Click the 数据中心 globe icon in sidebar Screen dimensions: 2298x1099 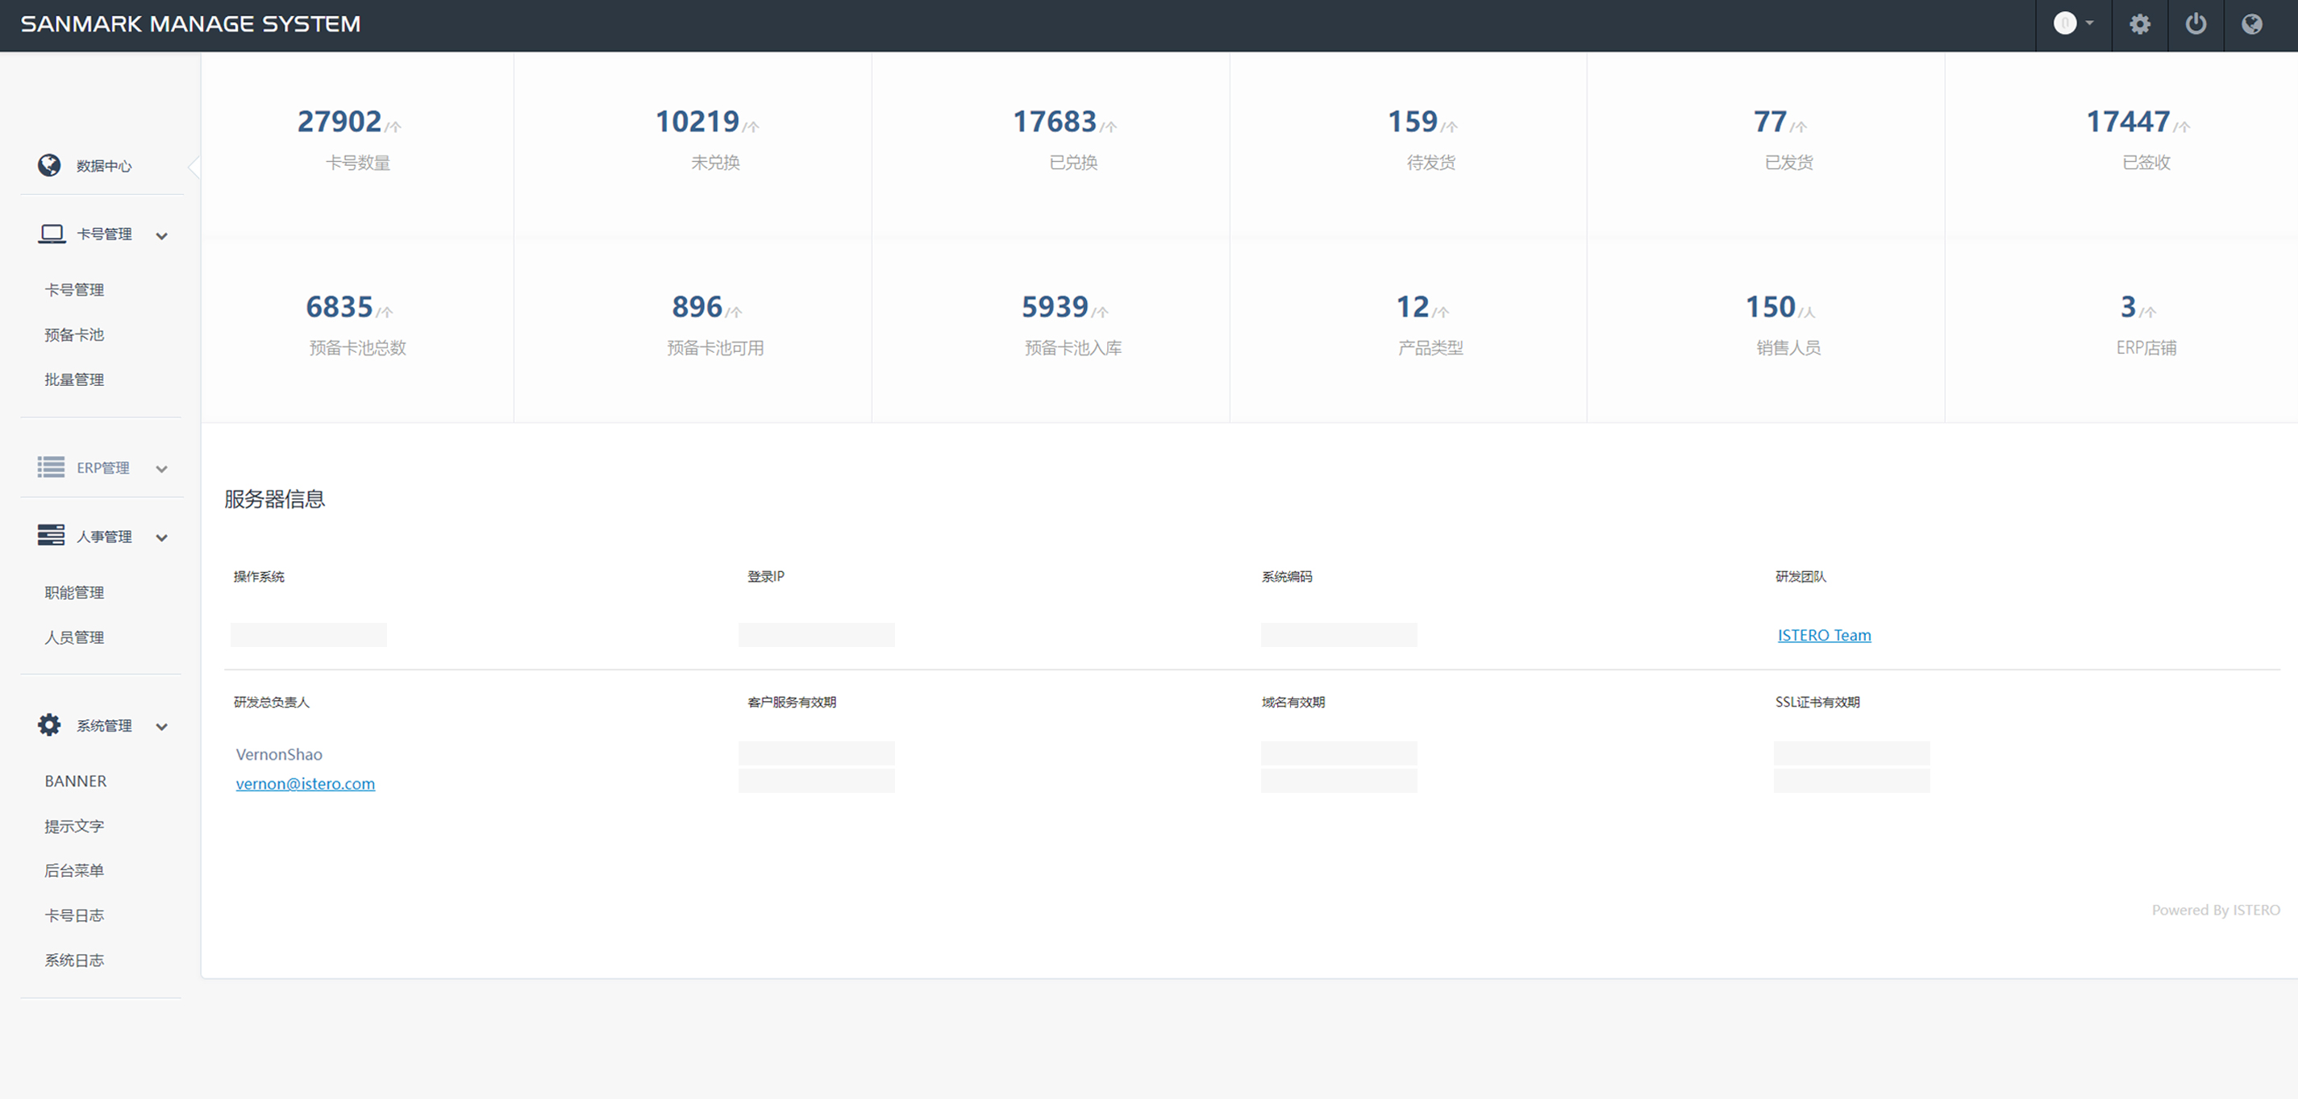click(49, 165)
